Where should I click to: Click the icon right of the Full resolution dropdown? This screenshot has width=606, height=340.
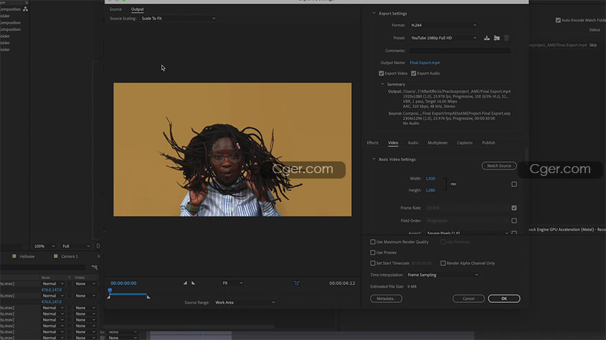(98, 246)
